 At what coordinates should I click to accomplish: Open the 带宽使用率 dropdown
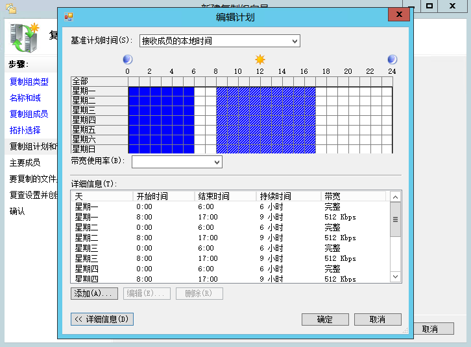pos(177,162)
